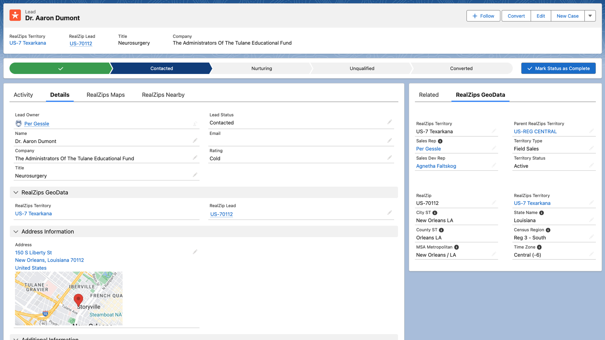Edit Address pencil icon
Screen dimensions: 605x340
(195, 252)
